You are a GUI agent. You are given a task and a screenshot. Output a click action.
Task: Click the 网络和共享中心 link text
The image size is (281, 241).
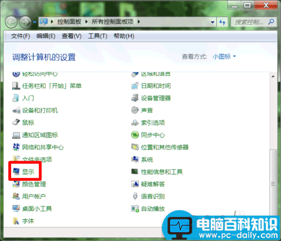(x=43, y=147)
